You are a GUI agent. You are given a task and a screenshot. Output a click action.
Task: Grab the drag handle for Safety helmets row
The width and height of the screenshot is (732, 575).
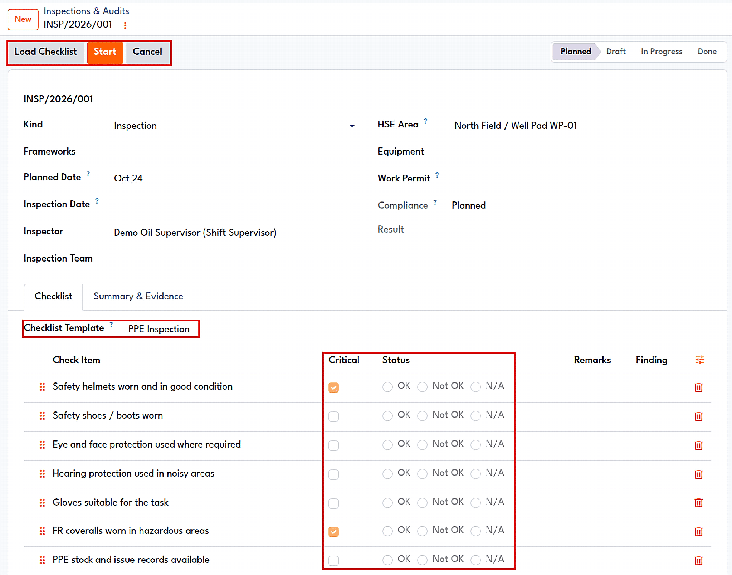pyautogui.click(x=42, y=387)
